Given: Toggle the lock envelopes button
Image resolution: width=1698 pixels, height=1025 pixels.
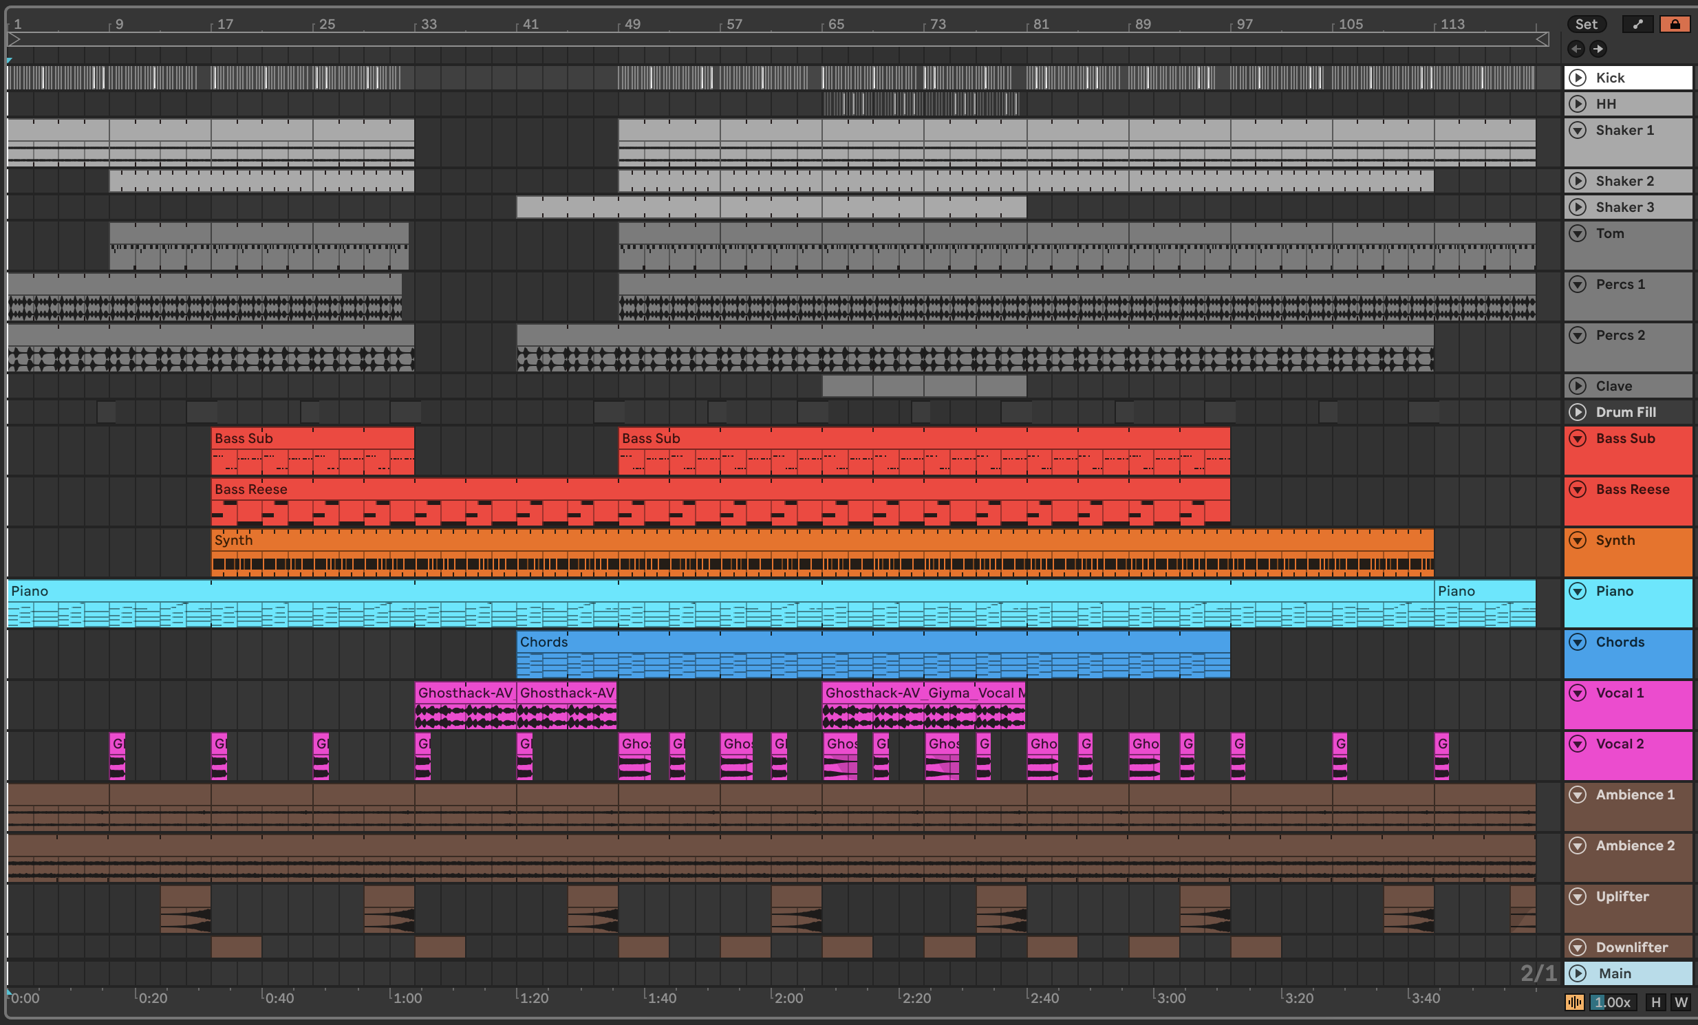Looking at the screenshot, I should (x=1675, y=24).
